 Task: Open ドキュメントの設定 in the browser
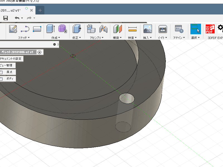click(x=11, y=59)
